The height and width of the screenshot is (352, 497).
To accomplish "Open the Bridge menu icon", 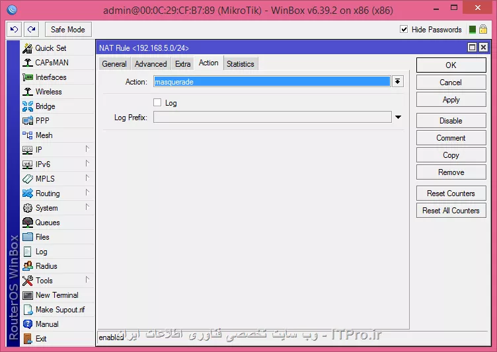I will pos(28,106).
